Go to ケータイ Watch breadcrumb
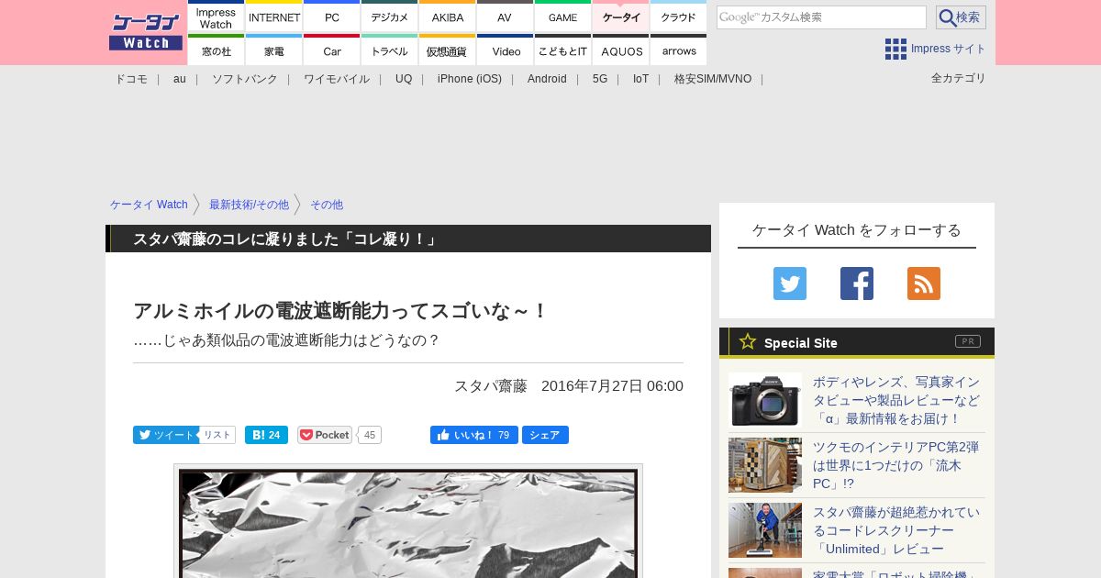Viewport: 1101px width, 578px height. click(x=149, y=205)
